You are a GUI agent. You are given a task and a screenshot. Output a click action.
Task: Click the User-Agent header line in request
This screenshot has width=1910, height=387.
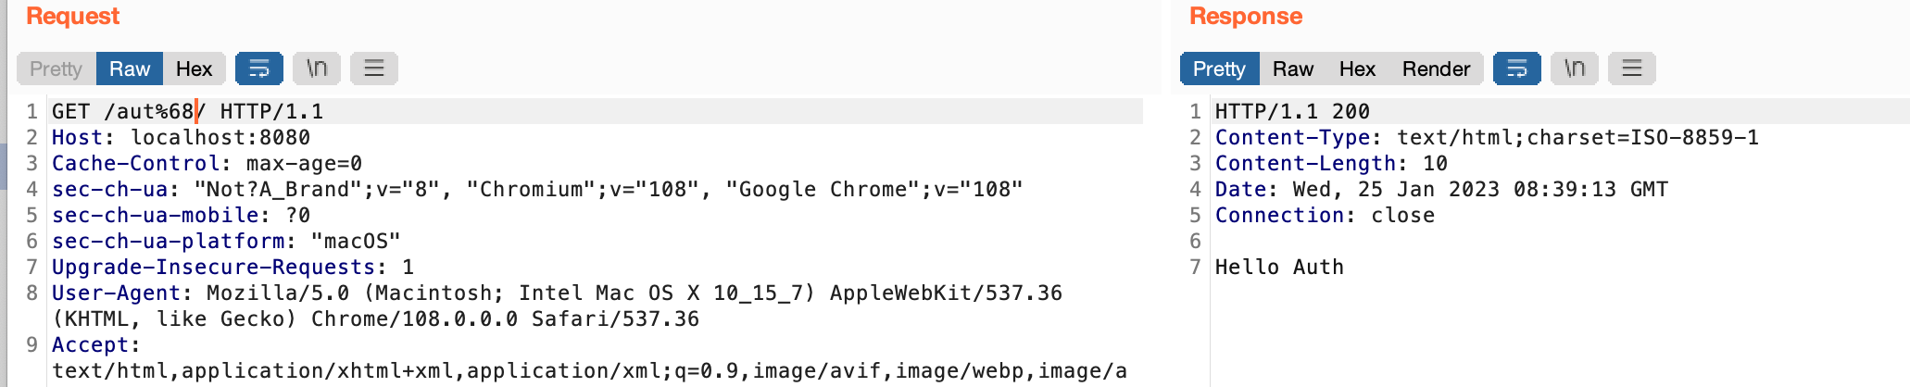[557, 306]
